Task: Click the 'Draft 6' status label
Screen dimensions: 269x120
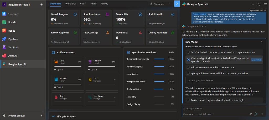Action: pos(60,87)
